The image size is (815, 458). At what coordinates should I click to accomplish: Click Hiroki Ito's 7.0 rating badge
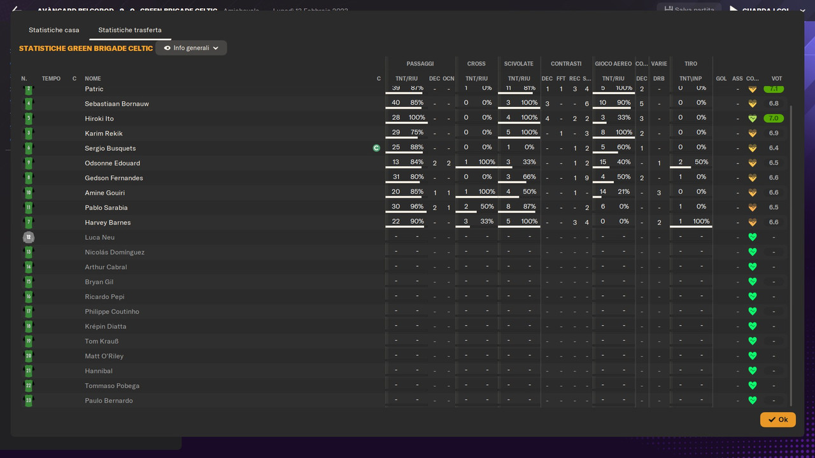pyautogui.click(x=774, y=118)
